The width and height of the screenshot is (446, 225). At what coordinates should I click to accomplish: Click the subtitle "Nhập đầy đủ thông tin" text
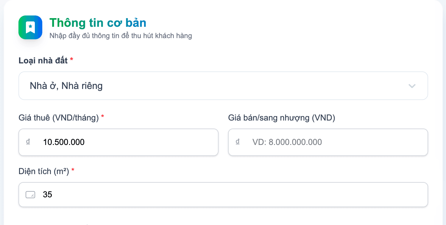pyautogui.click(x=121, y=36)
